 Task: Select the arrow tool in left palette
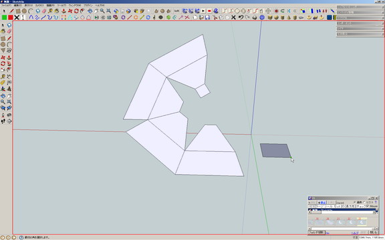[x=3, y=25]
